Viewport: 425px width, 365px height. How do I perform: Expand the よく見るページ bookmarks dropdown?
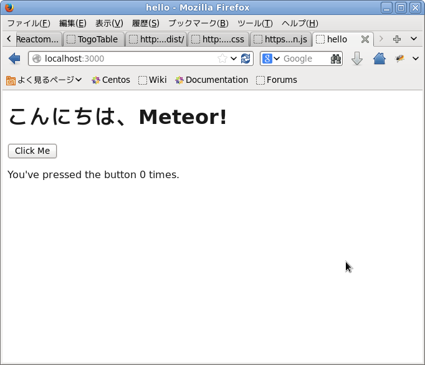[x=79, y=80]
